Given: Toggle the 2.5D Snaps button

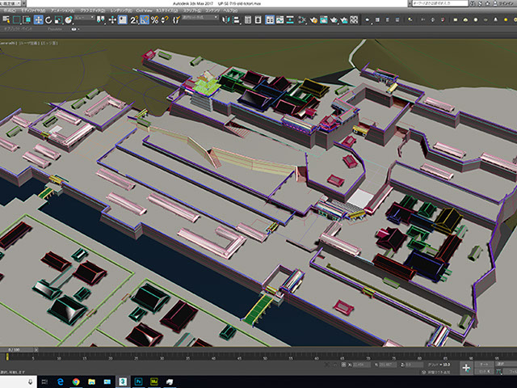Looking at the screenshot, I should click(x=134, y=19).
